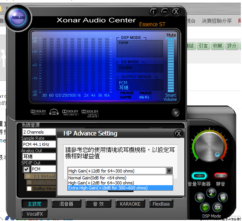Image resolution: width=242 pixels, height=221 pixels.
Task: Close the Xonar Audio Center window
Action: point(176,12)
